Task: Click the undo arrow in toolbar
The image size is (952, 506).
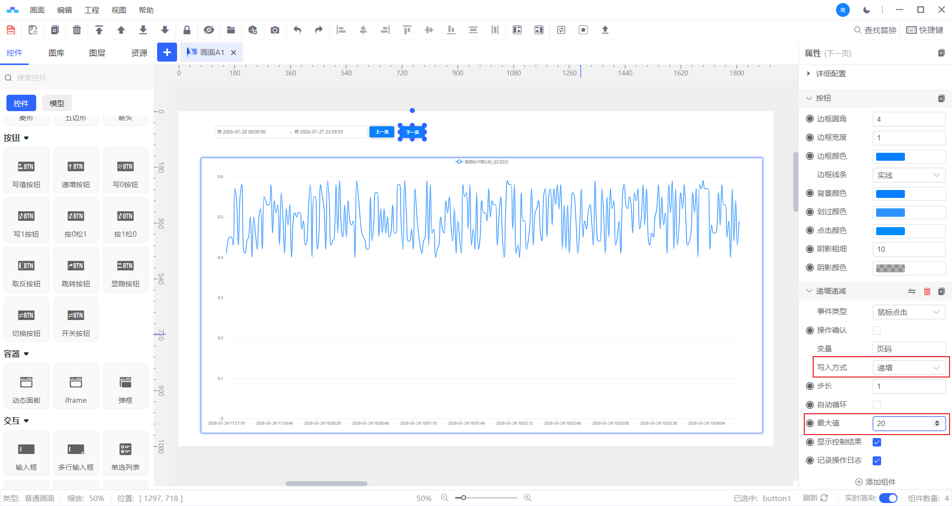Action: point(297,30)
